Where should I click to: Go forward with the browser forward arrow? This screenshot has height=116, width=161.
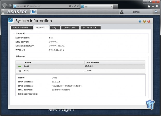coord(10,6)
